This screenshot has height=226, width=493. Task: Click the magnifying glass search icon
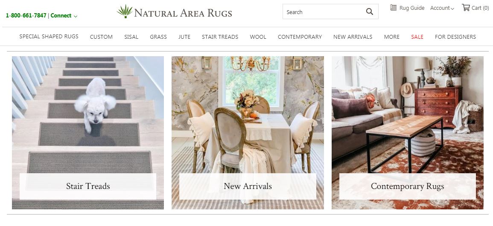coord(370,12)
